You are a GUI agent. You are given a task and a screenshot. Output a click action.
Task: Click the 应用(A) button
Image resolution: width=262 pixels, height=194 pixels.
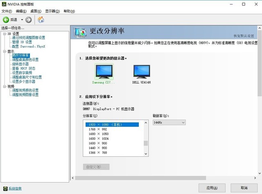tap(212, 188)
